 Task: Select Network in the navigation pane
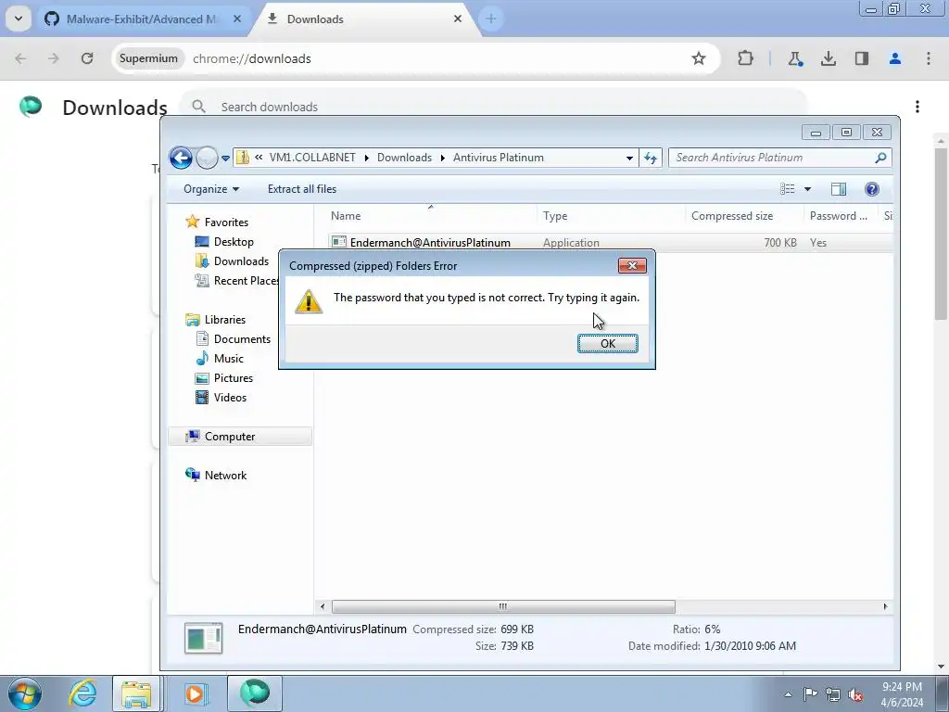click(225, 476)
